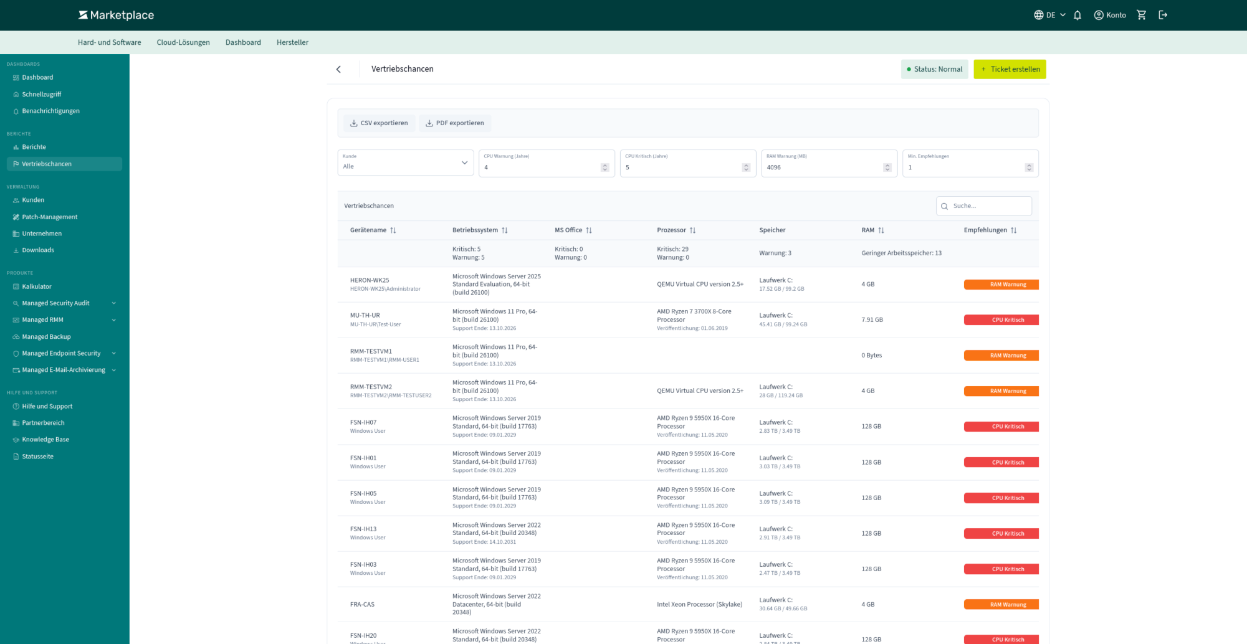Screen dimensions: 1247x644
Task: Click 'Geringer Arbeitsspeicher: 13' summary text
Action: (x=901, y=253)
